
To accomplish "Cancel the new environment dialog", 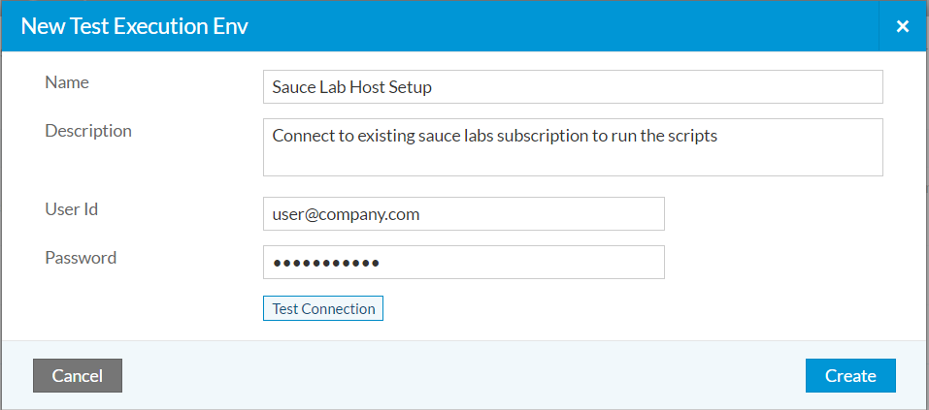I will click(x=78, y=376).
